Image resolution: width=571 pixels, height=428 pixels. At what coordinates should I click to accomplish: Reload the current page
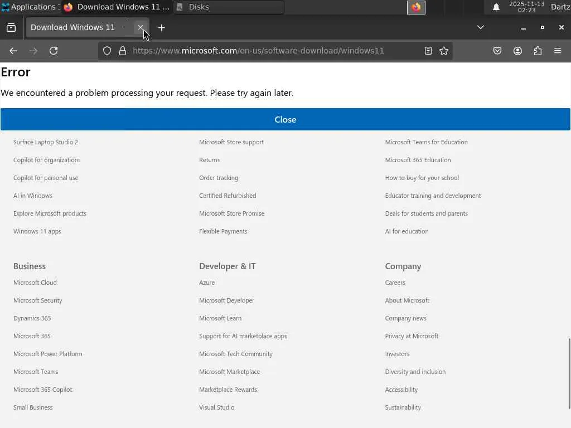point(54,51)
